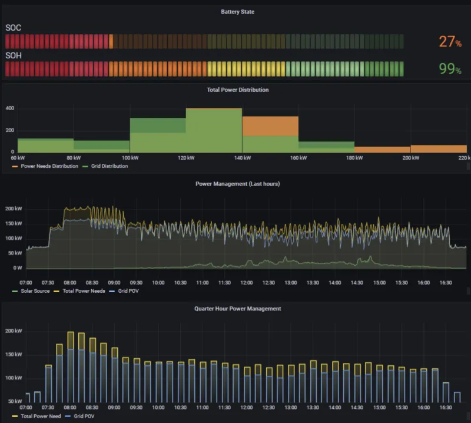Viewport: 471px width, 423px height.
Task: Toggle the Total Power Needs legend series
Action: (84, 290)
